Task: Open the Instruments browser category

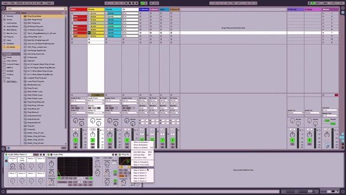Action: pos(11,23)
